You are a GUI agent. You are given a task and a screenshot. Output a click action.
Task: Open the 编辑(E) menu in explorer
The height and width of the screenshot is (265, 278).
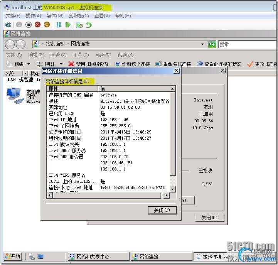36,55
